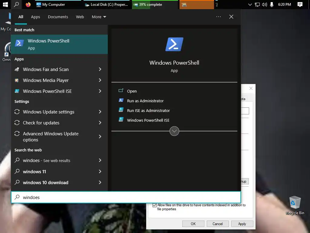Open the 6:20 PM clock
310x233 pixels.
284,4
